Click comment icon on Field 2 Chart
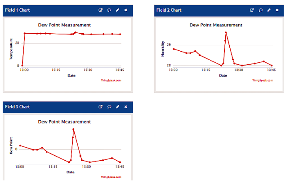Screen dimensions: 290x184 click(260, 10)
